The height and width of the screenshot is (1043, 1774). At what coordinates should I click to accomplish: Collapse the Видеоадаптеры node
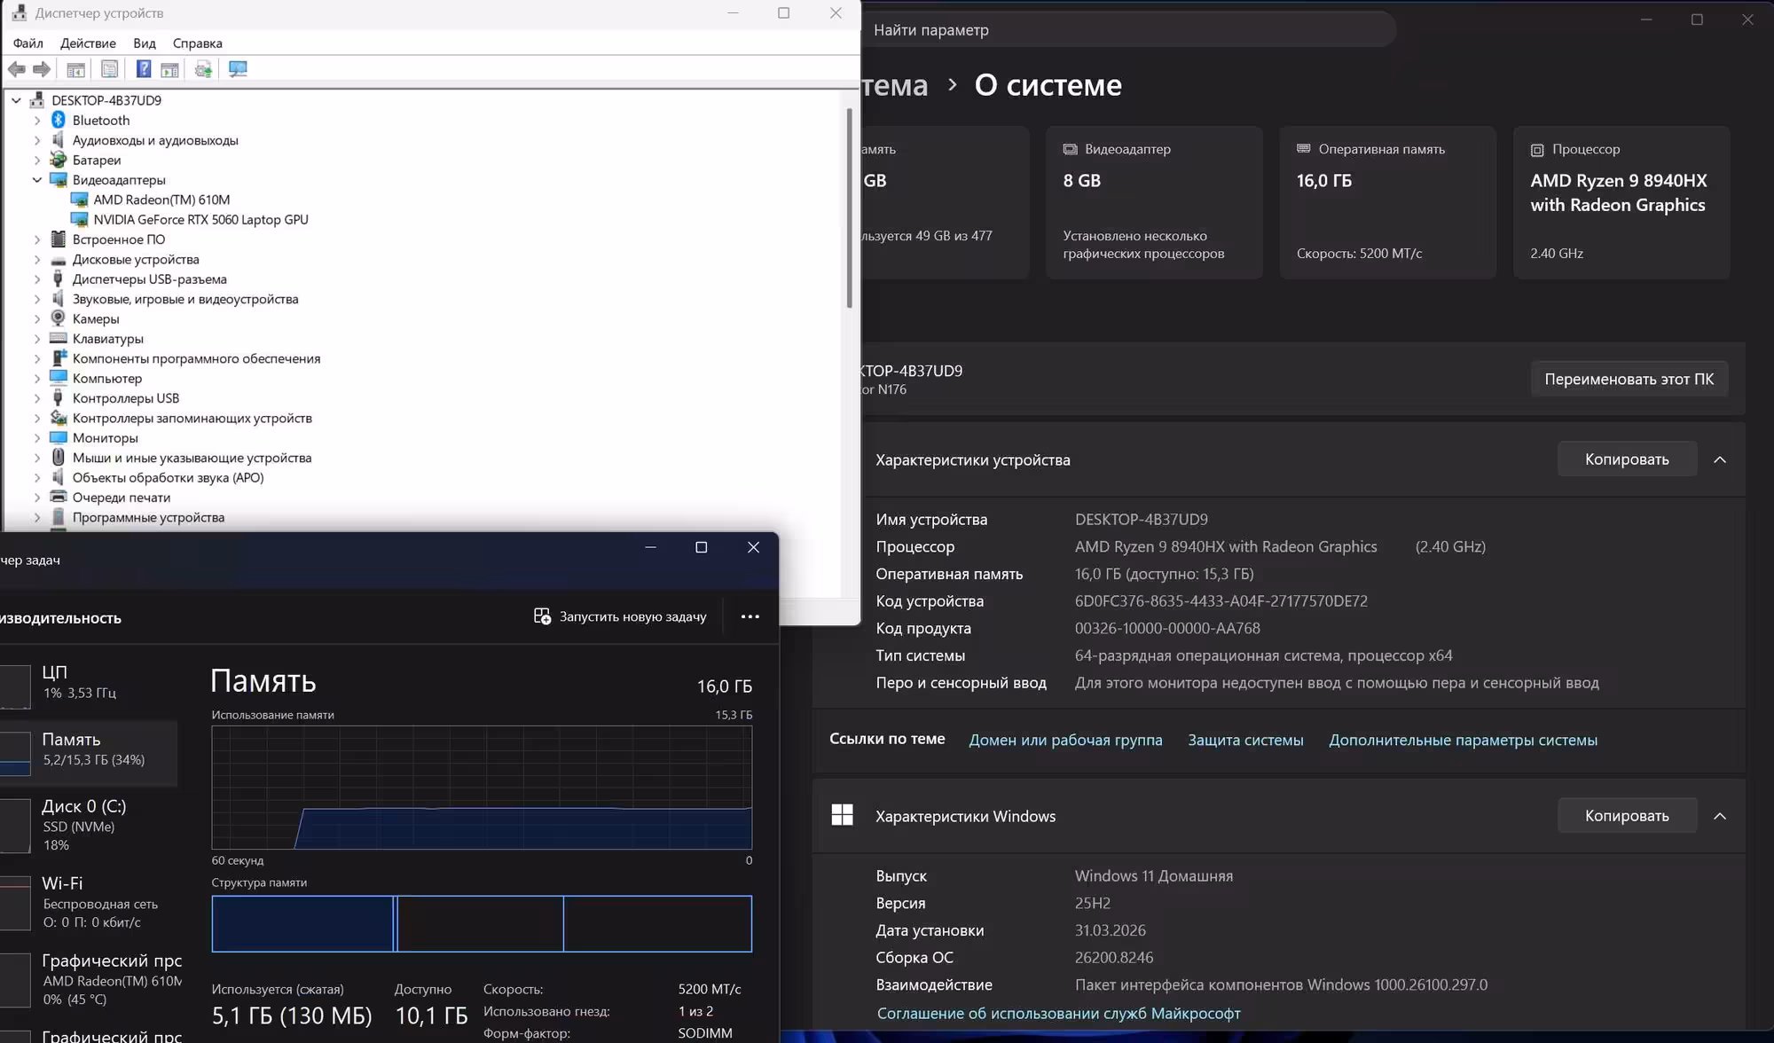coord(37,179)
